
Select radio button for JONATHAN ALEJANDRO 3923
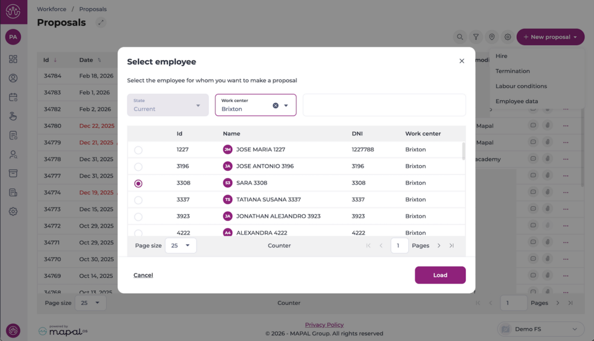pos(138,217)
